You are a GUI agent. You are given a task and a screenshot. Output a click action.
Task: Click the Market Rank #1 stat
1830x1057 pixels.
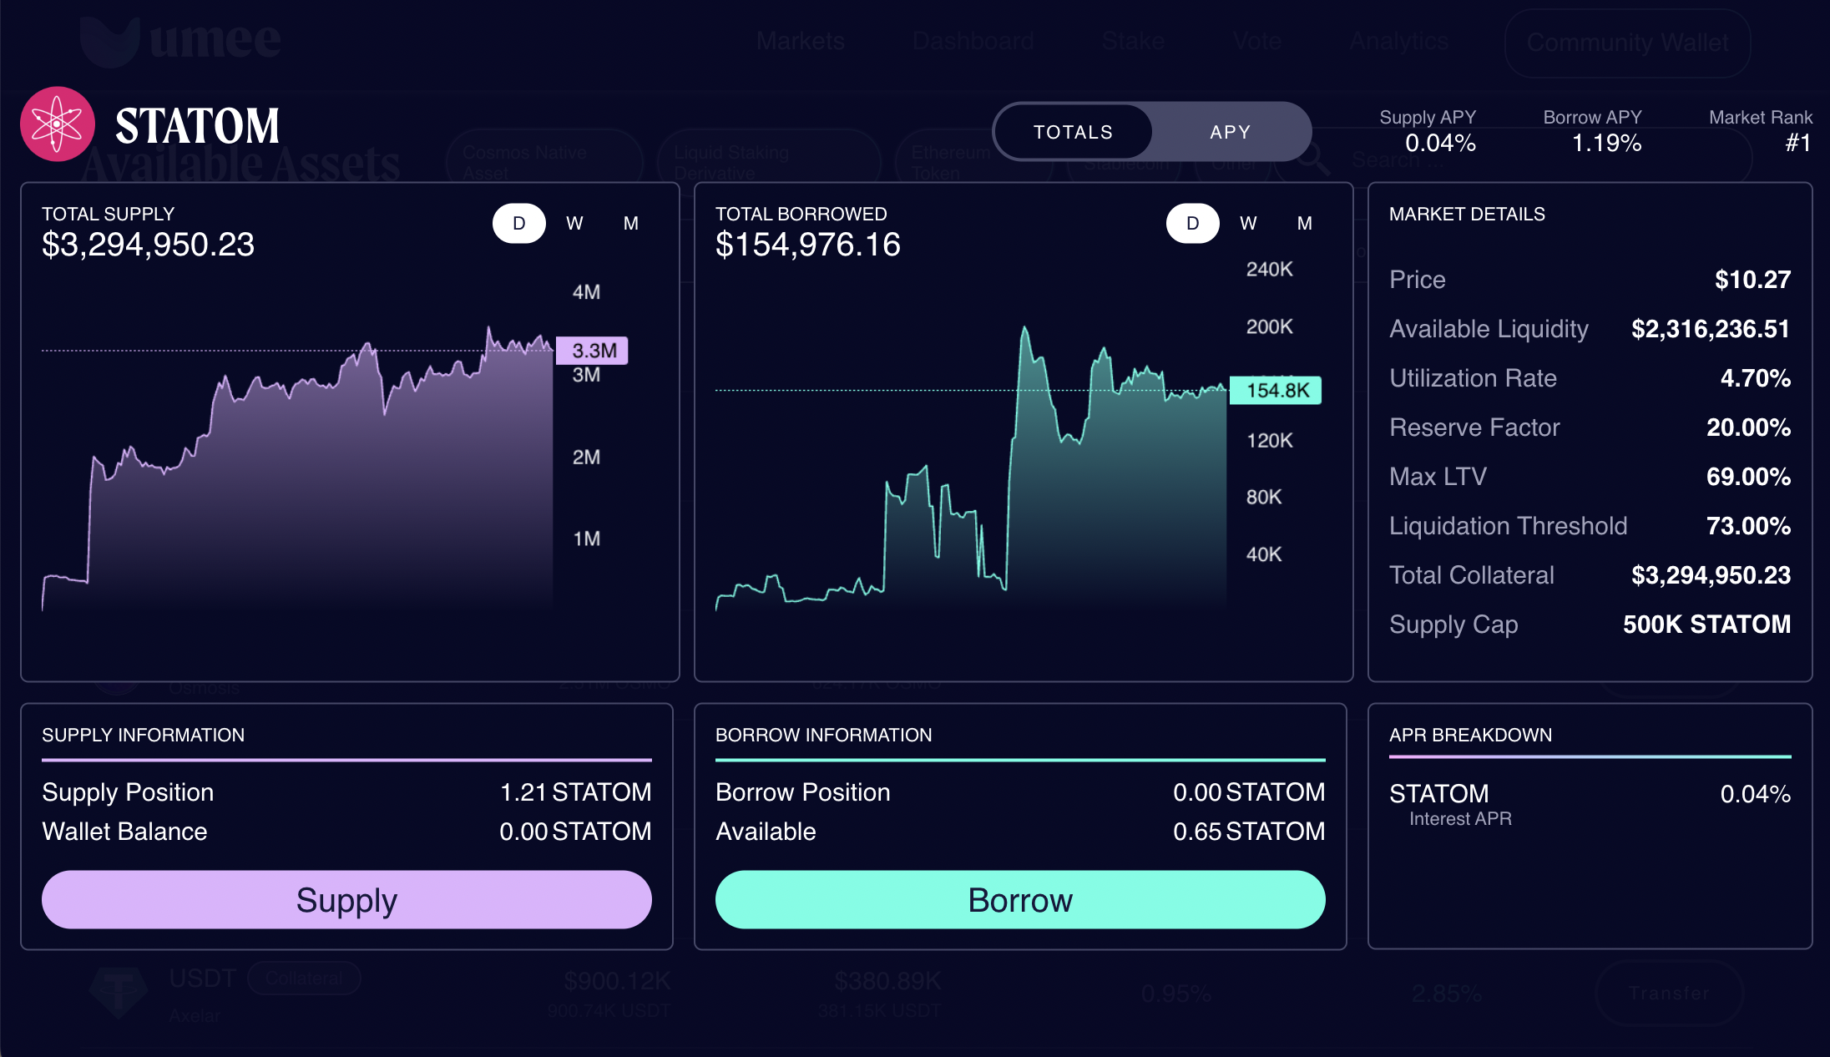(x=1762, y=131)
